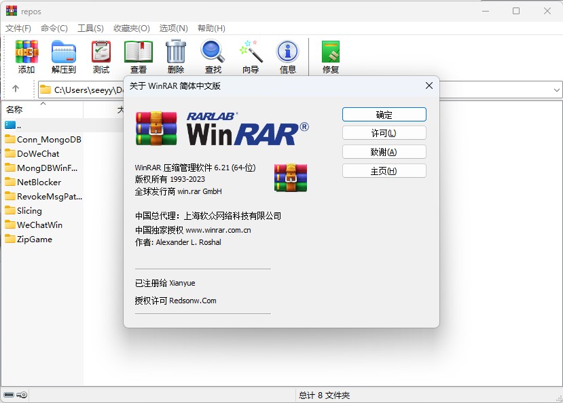The image size is (563, 403).
Task: Open the Tools (工具) menu
Action: (90, 28)
